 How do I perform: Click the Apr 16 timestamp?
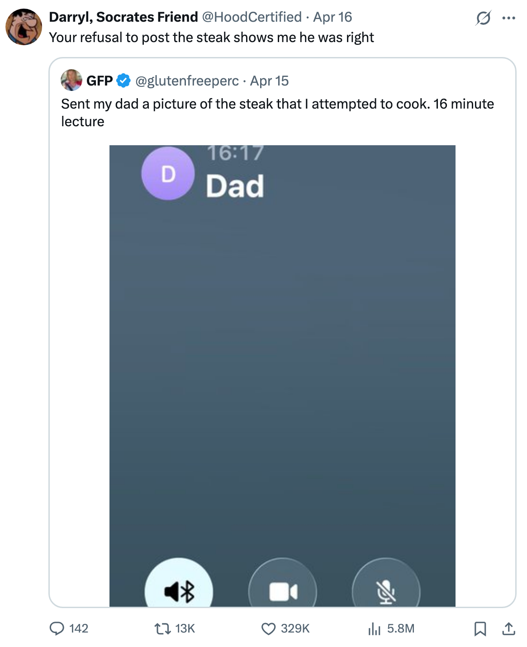click(332, 17)
